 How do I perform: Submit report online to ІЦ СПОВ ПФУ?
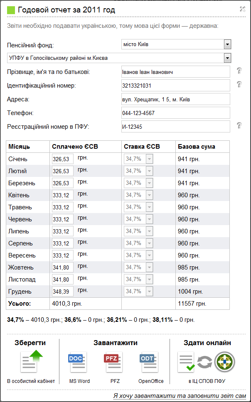[x=207, y=361]
